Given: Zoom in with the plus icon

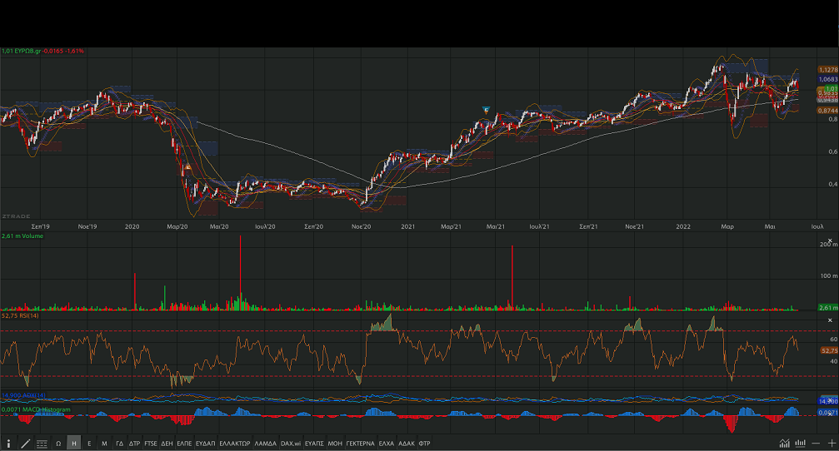Looking at the screenshot, I should (x=831, y=443).
